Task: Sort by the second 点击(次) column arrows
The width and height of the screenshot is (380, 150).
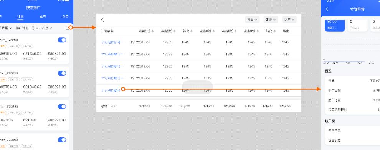Action: click(x=213, y=31)
